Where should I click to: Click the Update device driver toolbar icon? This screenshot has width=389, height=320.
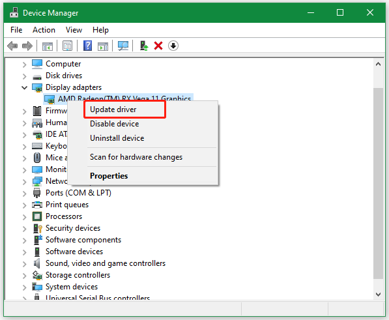[144, 46]
